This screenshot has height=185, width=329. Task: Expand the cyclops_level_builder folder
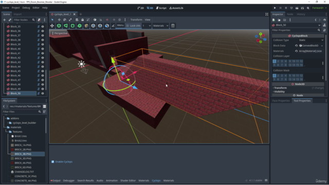pos(8,123)
